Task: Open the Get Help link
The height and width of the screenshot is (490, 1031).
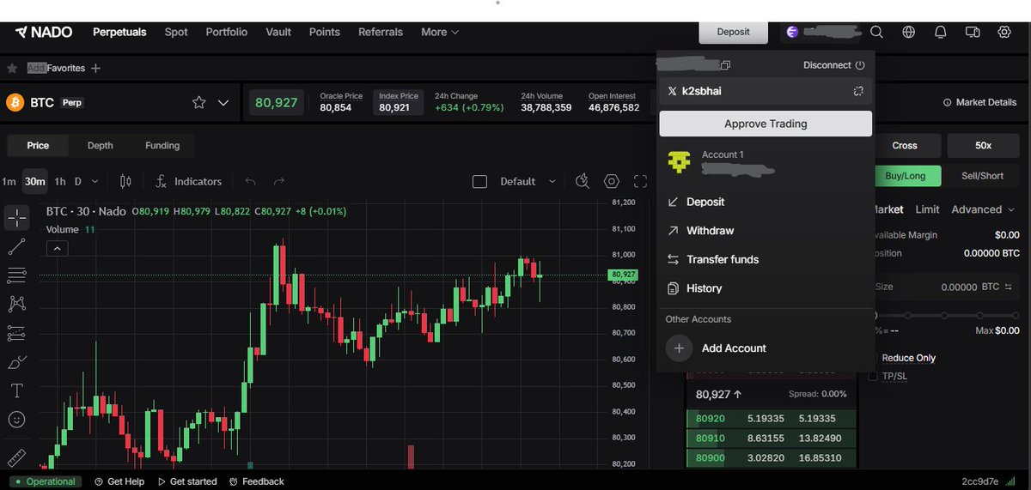Action: (119, 481)
